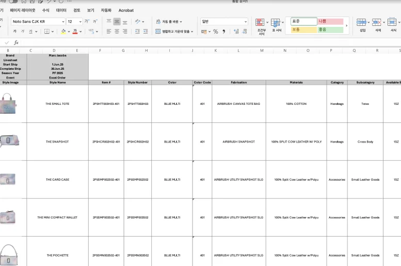
Task: Open the font size 12 dropdown
Action: [x=80, y=22]
